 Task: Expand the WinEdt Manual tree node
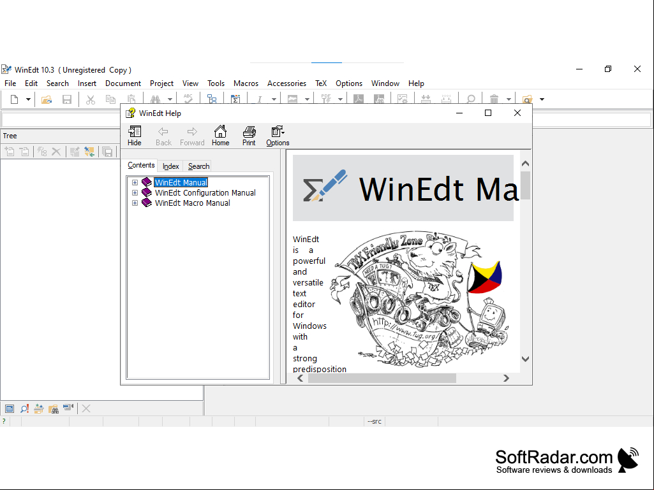[135, 182]
